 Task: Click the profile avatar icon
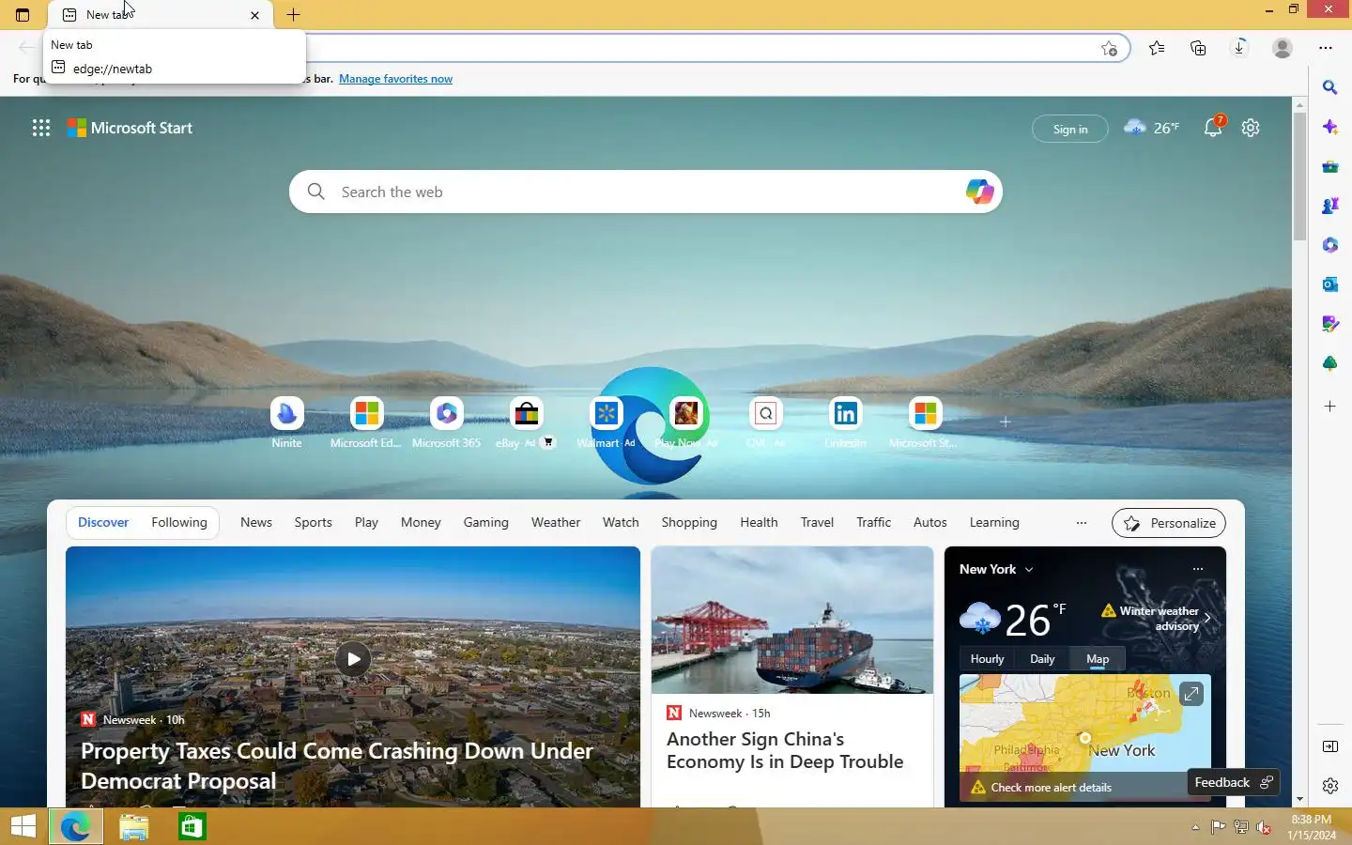(x=1282, y=48)
